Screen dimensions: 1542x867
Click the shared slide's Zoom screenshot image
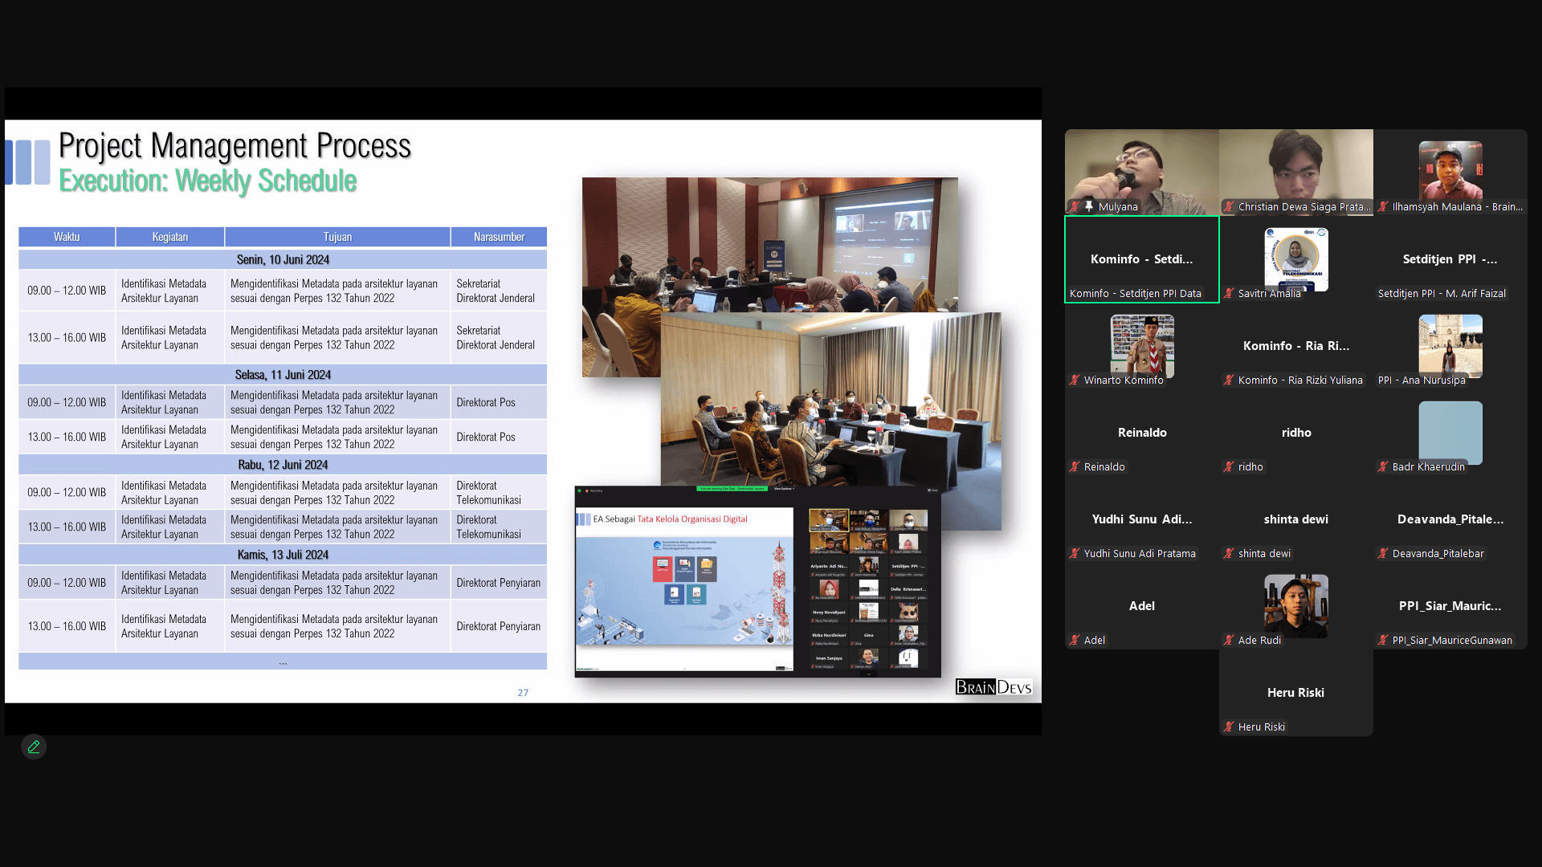pos(757,582)
